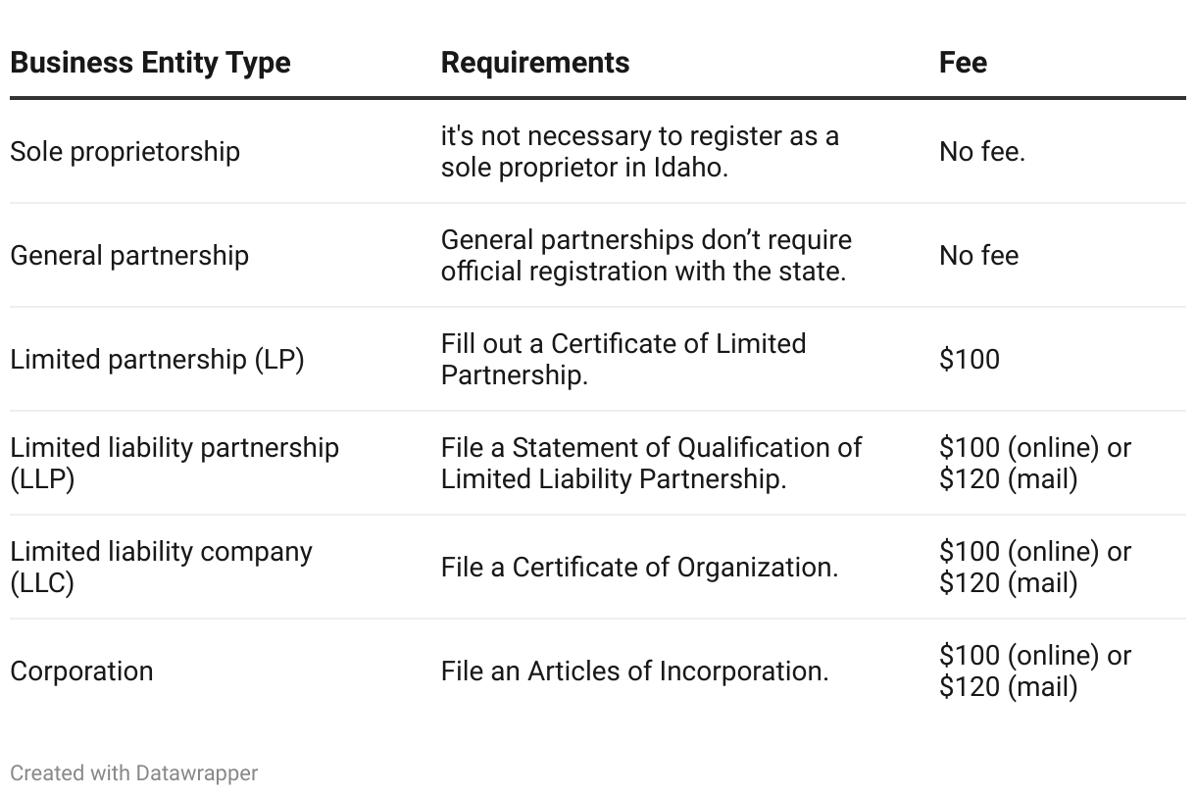
Task: Open the Created with Datawrapper link
Action: coord(134,773)
